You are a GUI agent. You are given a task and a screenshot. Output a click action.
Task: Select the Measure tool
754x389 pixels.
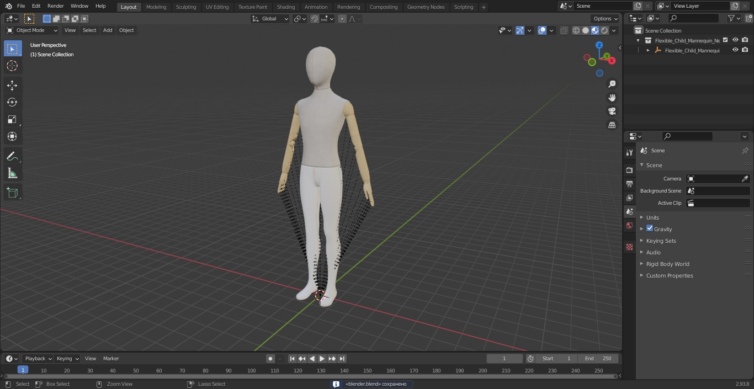(13, 174)
